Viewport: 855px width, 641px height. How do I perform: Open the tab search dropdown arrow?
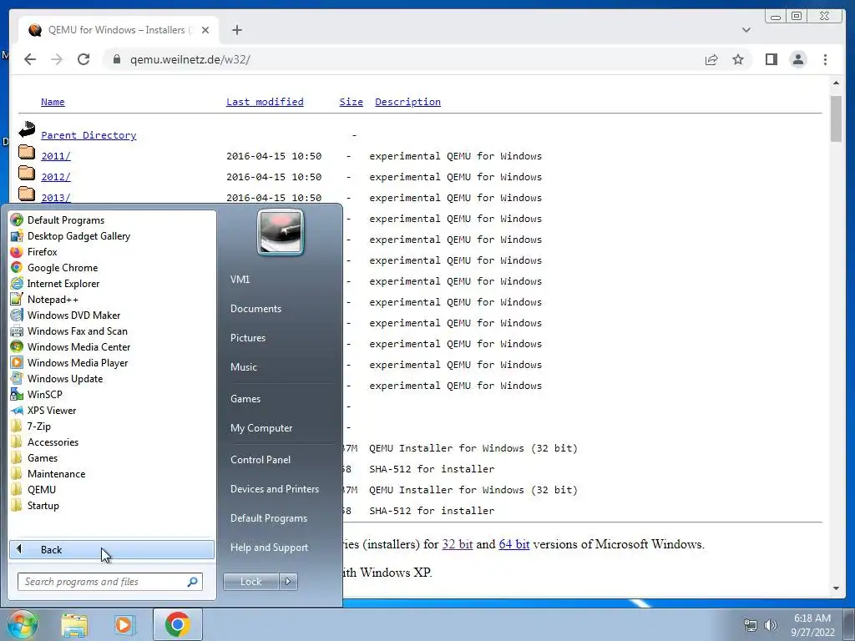746,30
